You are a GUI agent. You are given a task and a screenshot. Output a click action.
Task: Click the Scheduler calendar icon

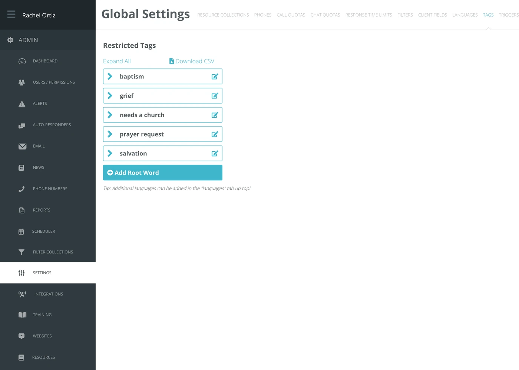21,232
